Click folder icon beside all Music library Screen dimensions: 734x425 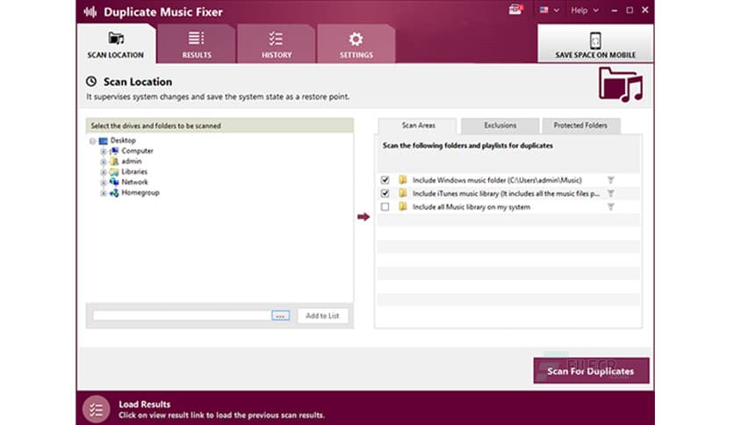click(x=403, y=206)
